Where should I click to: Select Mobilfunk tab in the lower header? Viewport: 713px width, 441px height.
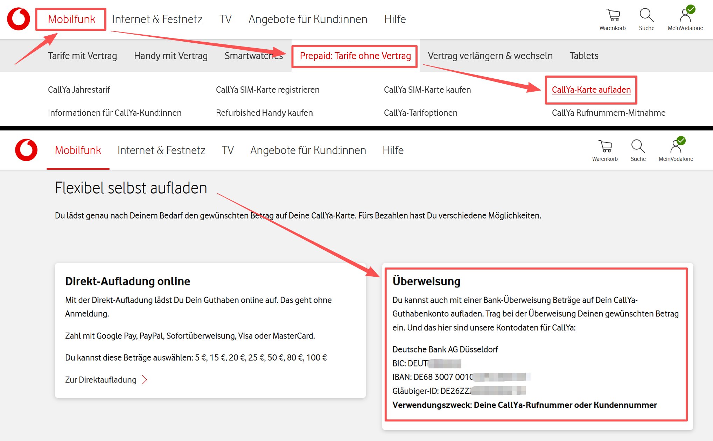point(78,150)
